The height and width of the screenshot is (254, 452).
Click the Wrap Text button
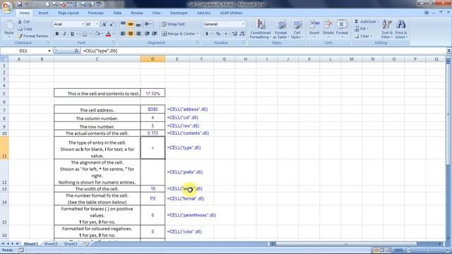pos(173,24)
